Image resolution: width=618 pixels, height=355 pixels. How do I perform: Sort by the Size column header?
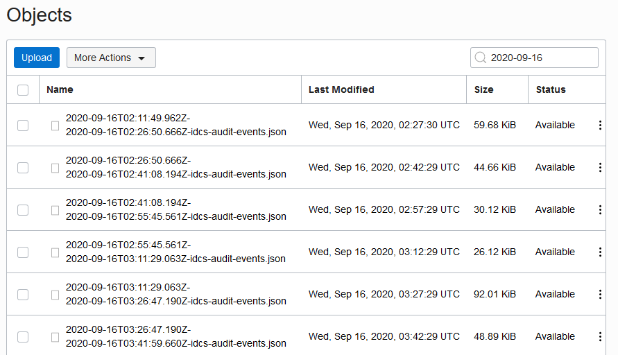[x=483, y=89]
